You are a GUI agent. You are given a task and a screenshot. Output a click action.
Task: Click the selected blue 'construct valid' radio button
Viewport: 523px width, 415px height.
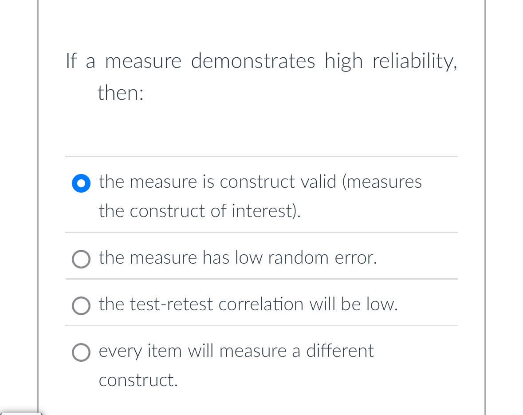[x=81, y=183]
